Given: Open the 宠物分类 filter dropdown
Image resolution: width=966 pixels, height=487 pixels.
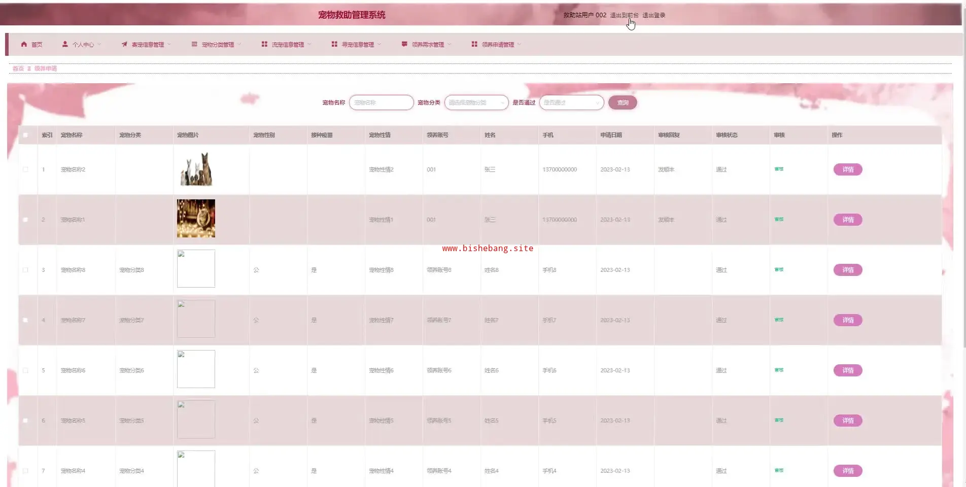Looking at the screenshot, I should (x=476, y=102).
